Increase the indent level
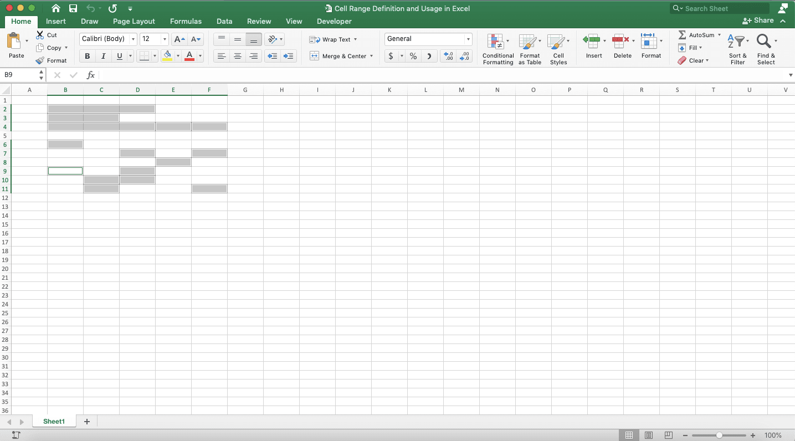Viewport: 795px width, 441px height. pyautogui.click(x=288, y=56)
